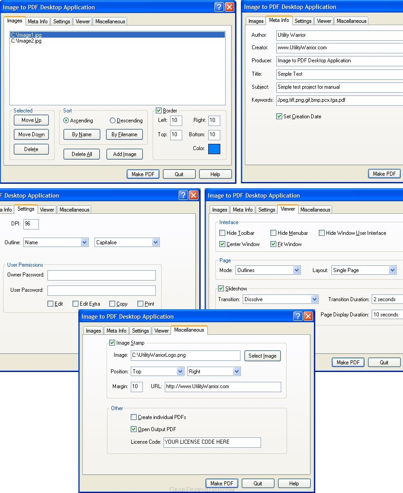
Task: Click the stamp Image path field
Action: tap(186, 355)
